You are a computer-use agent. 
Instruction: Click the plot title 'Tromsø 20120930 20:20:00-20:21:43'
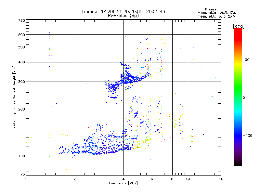[123, 11]
